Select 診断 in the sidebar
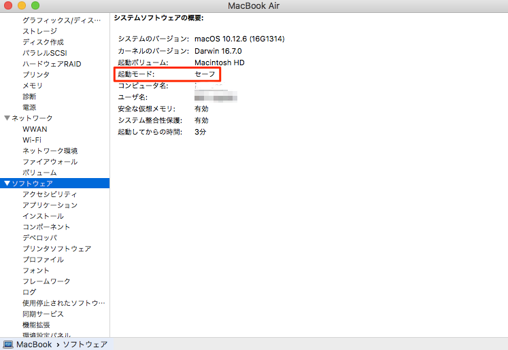The image size is (508, 350). [x=29, y=97]
